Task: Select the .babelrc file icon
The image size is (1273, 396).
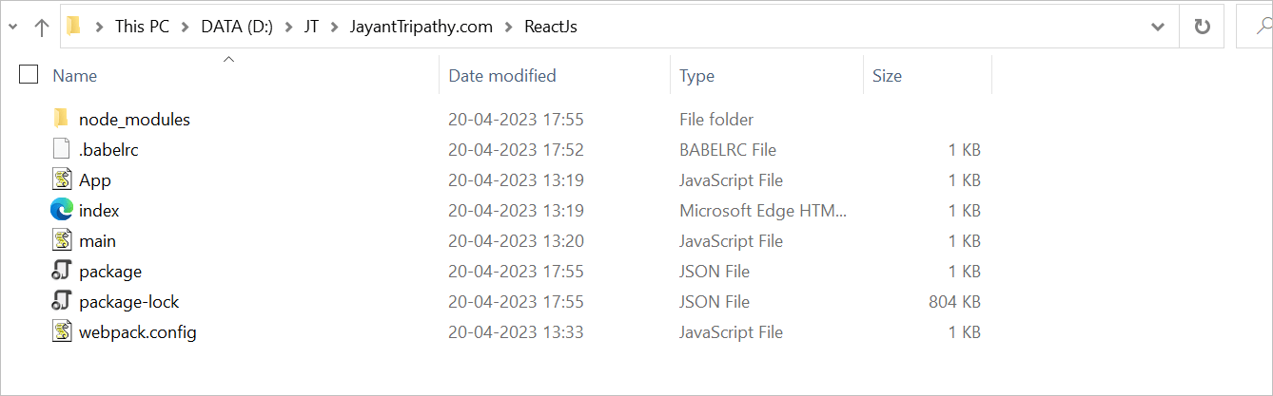Action: tap(61, 149)
